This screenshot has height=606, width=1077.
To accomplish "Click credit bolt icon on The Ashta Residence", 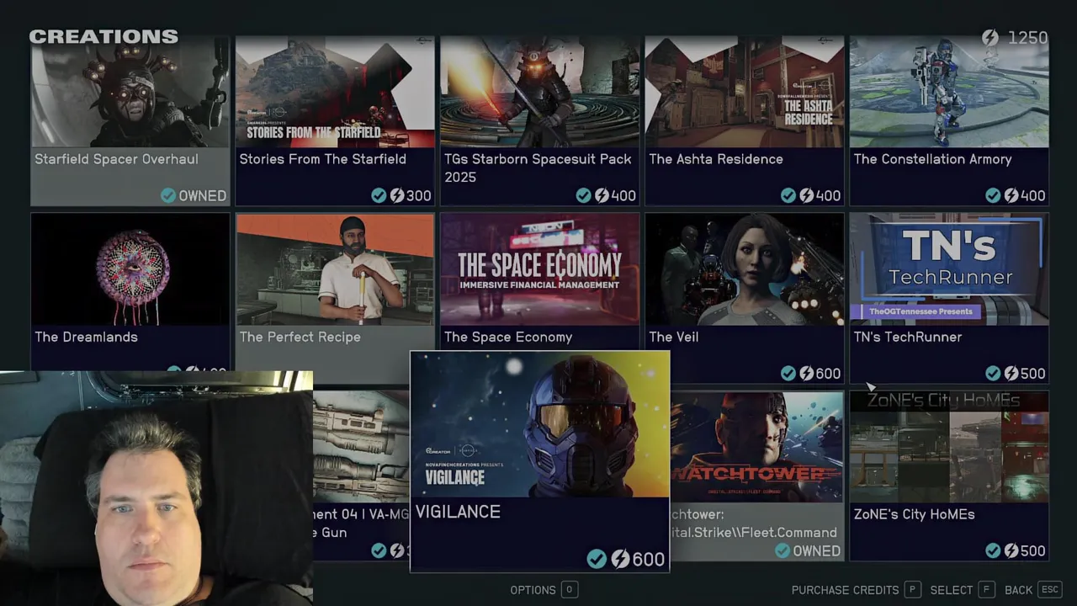I will click(806, 195).
